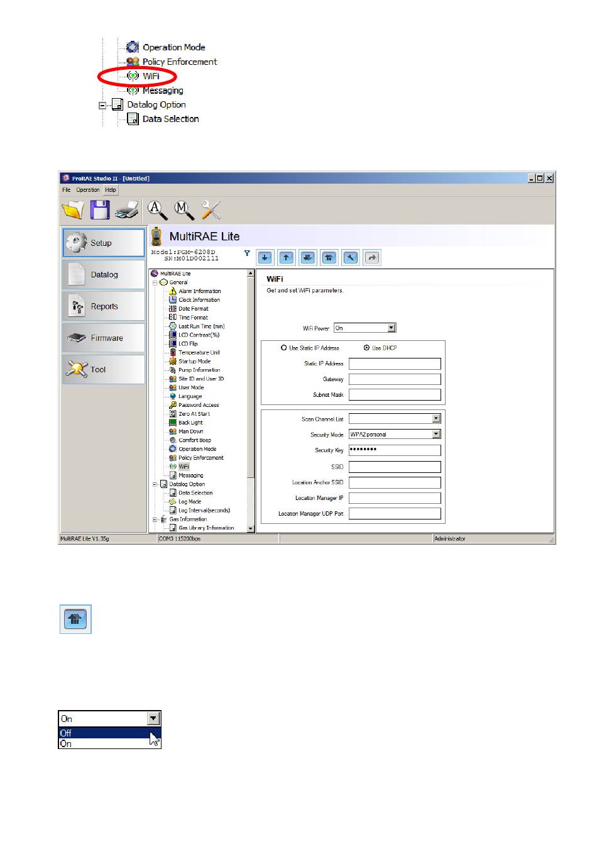The image size is (597, 861).
Task: Select the Password Access key icon
Action: (173, 406)
